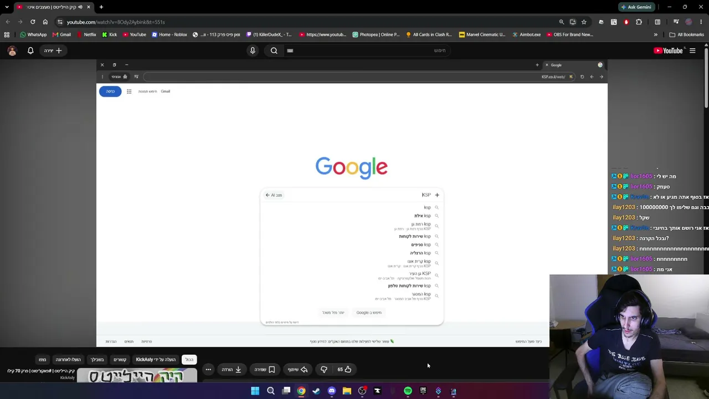The height and width of the screenshot is (399, 709).
Task: Select the 'KickAsly' uploaded-by filter chip
Action: (x=156, y=360)
